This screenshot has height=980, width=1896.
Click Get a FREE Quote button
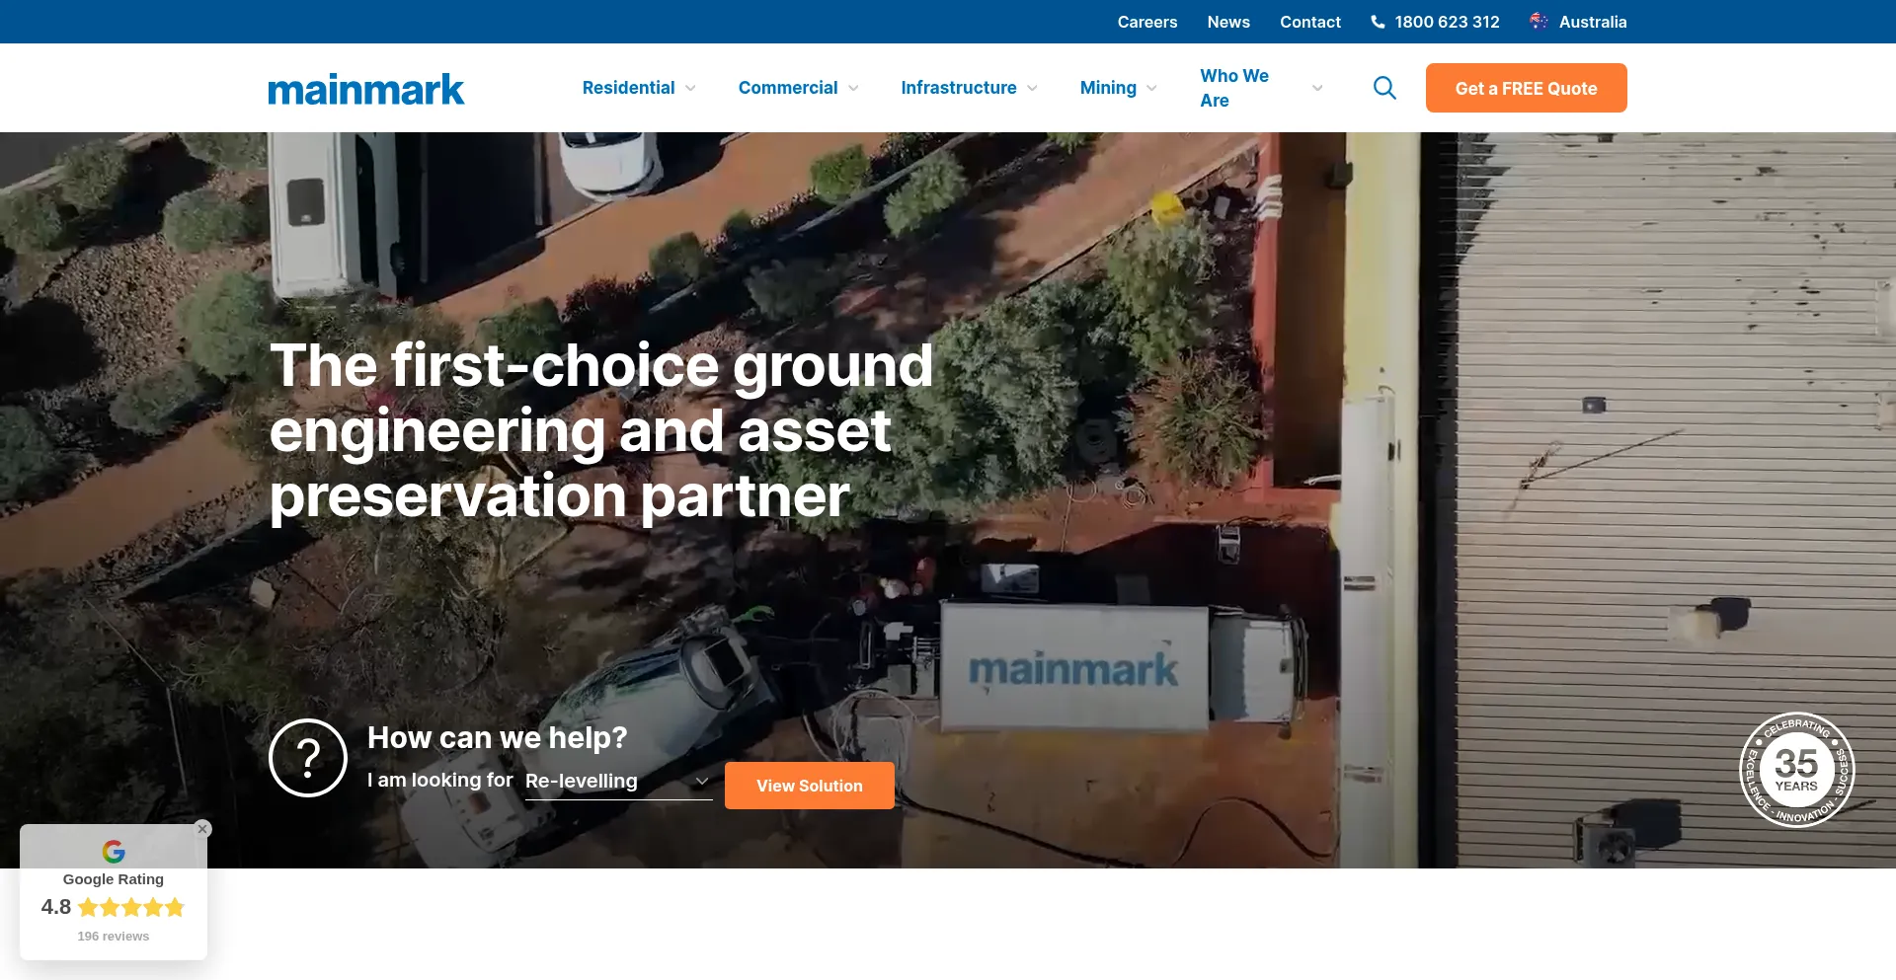coord(1526,88)
